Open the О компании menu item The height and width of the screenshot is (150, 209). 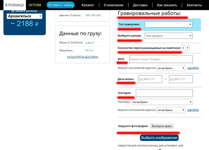114,6
